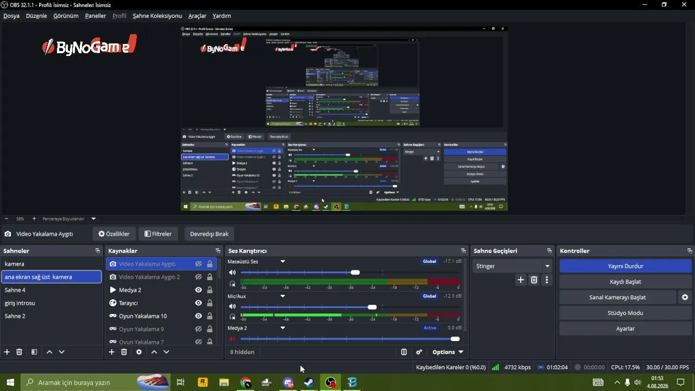Start recording with Kaydı Başlat

[x=625, y=282]
